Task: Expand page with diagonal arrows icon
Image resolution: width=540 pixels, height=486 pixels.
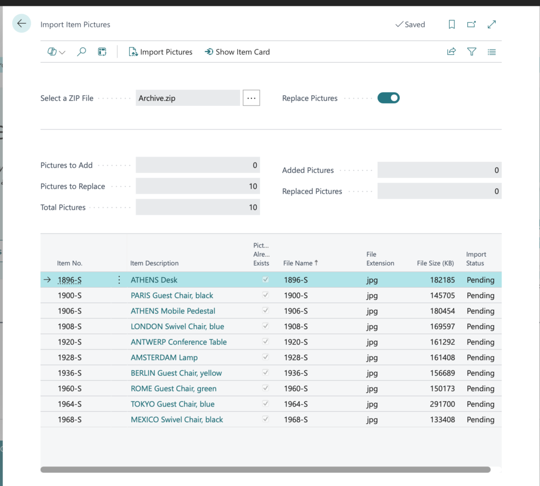Action: click(492, 24)
